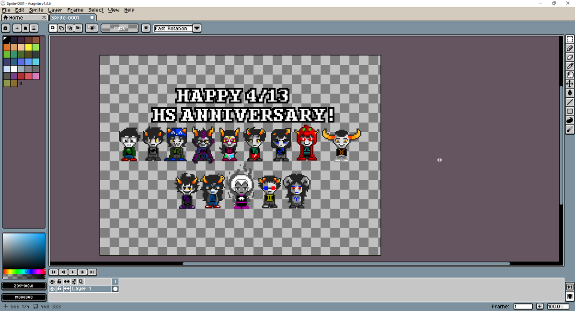Toggle the lock on Layer 1
Image resolution: width=575 pixels, height=311 pixels.
pos(59,289)
